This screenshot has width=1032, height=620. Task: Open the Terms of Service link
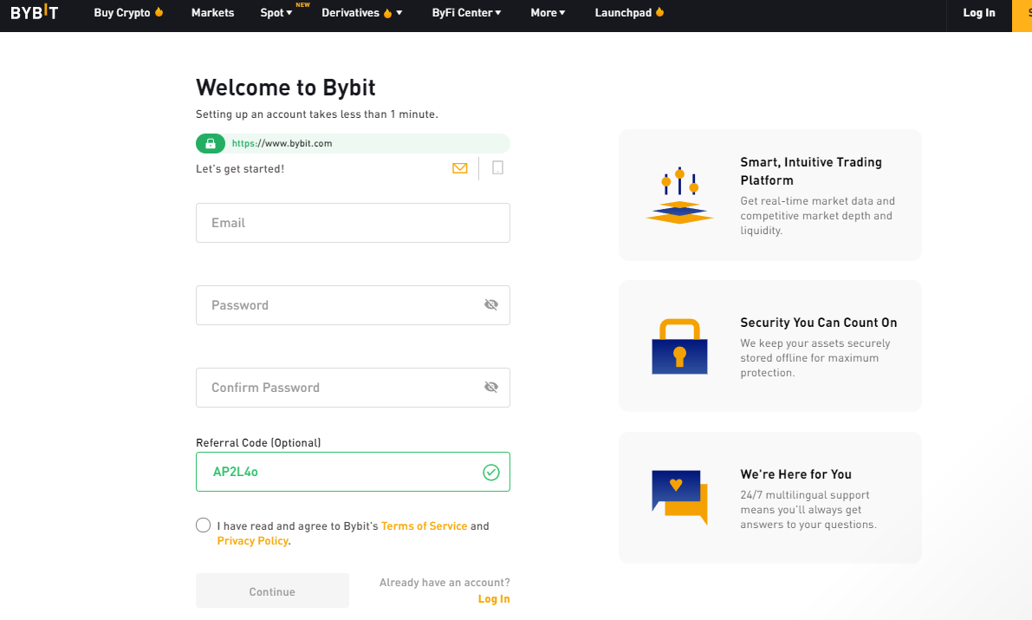[x=424, y=525]
